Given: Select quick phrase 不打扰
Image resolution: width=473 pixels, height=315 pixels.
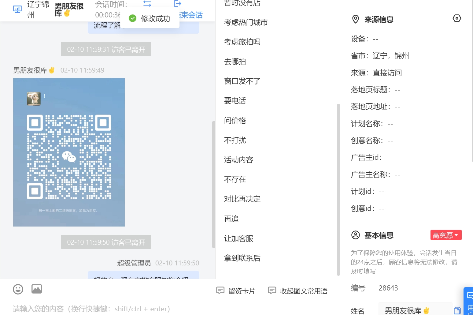Looking at the screenshot, I should [235, 140].
